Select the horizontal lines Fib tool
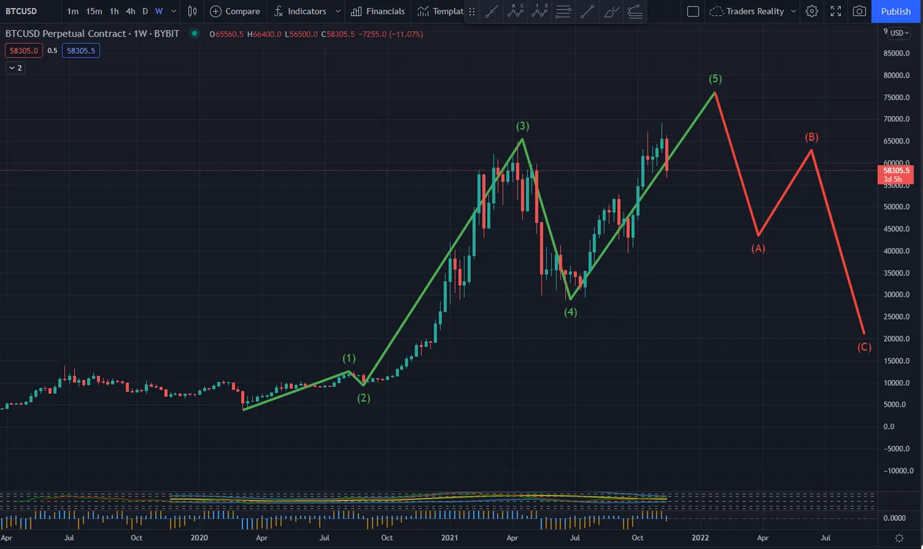The height and width of the screenshot is (549, 923). click(x=563, y=12)
